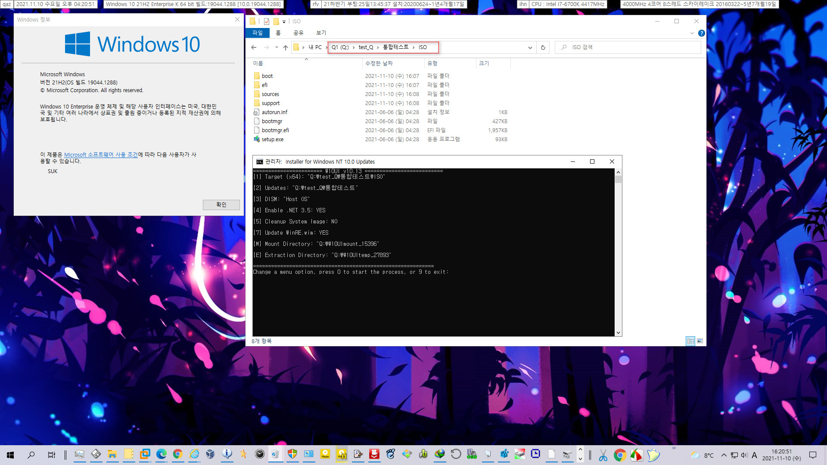Screen dimensions: 827x465
Task: Click Explorer back arrow
Action: [x=254, y=47]
